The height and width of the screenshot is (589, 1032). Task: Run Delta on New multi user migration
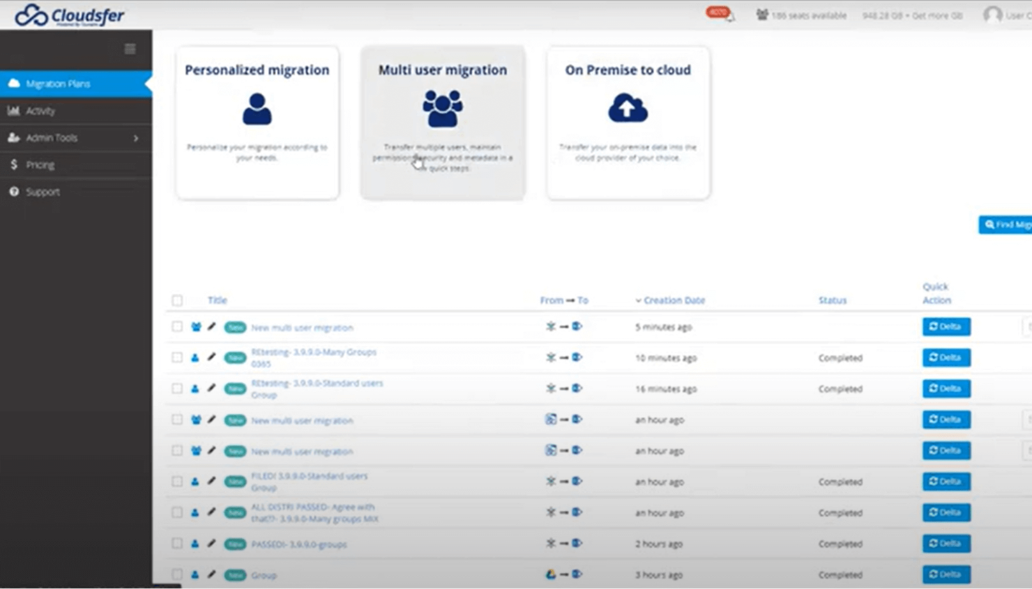coord(946,326)
